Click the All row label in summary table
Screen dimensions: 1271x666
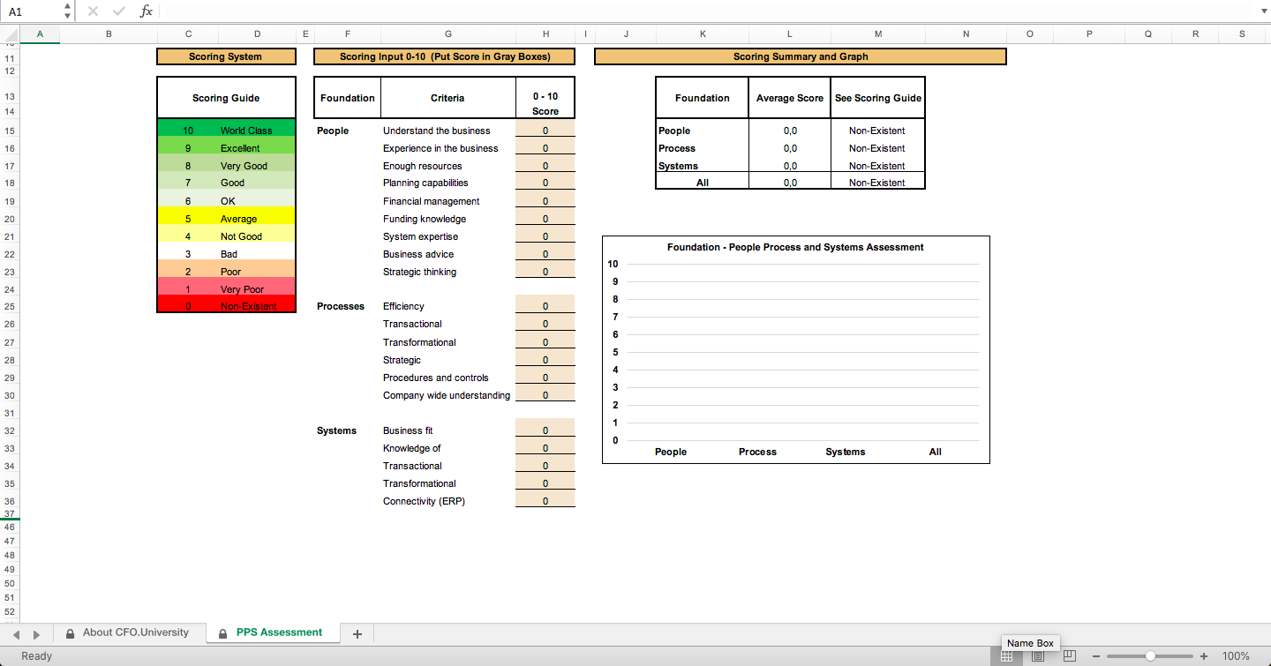click(703, 183)
